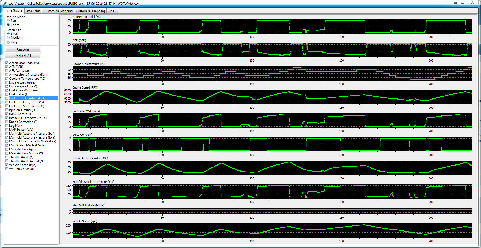This screenshot has height=248, width=481.
Task: Choose Small graph size
Action: click(8, 34)
